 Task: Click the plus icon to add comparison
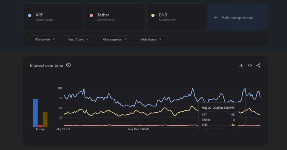coord(216,17)
